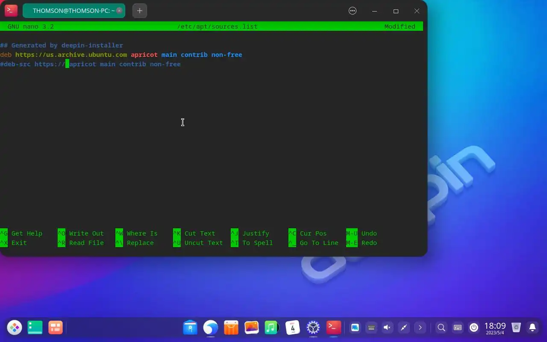Viewport: 547px width, 342px height.
Task: Click the show desktop icon in dock
Action: click(x=35, y=328)
